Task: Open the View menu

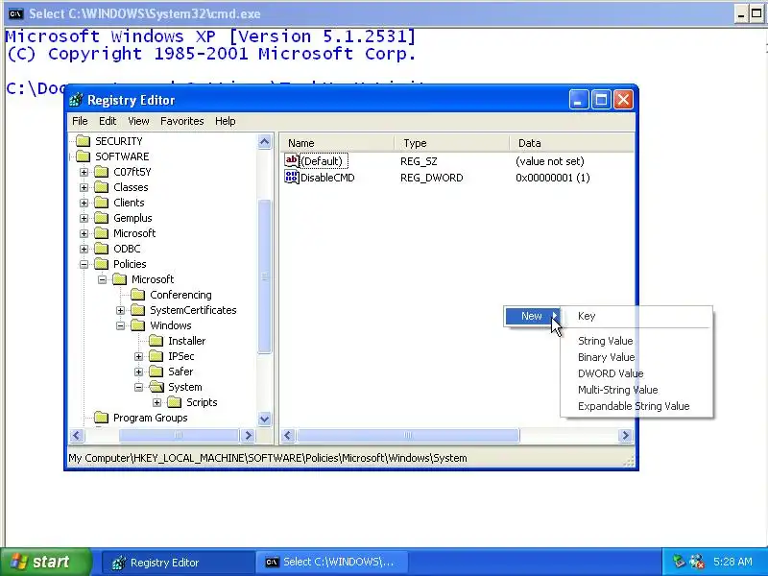Action: 138,121
